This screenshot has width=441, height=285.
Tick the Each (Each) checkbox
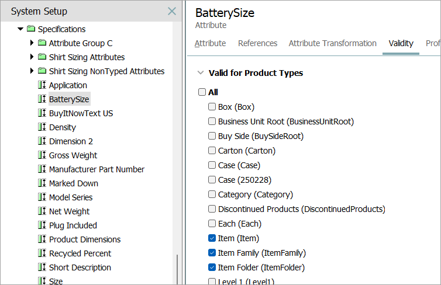point(212,224)
